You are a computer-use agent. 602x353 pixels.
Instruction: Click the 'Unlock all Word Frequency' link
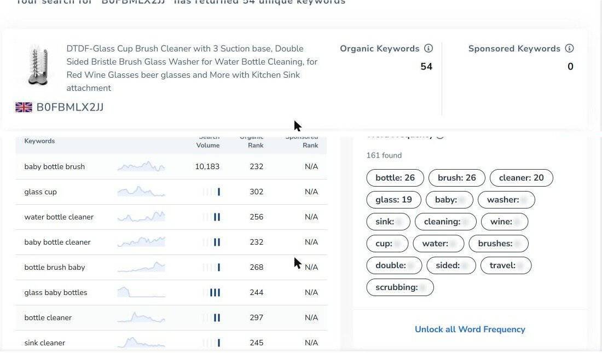(x=470, y=329)
